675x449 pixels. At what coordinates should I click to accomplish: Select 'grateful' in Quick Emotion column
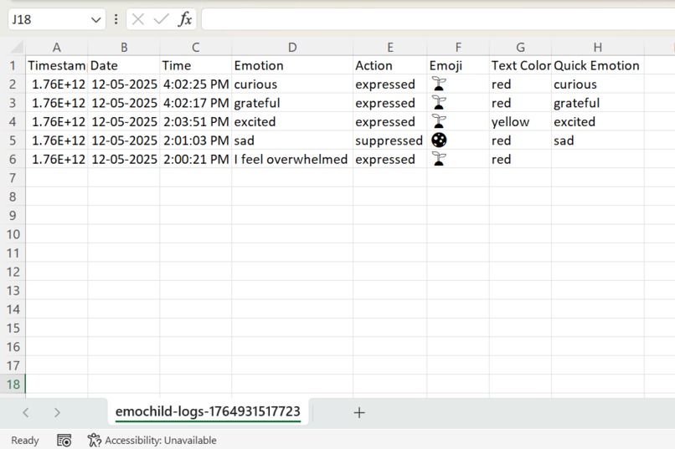(597, 103)
